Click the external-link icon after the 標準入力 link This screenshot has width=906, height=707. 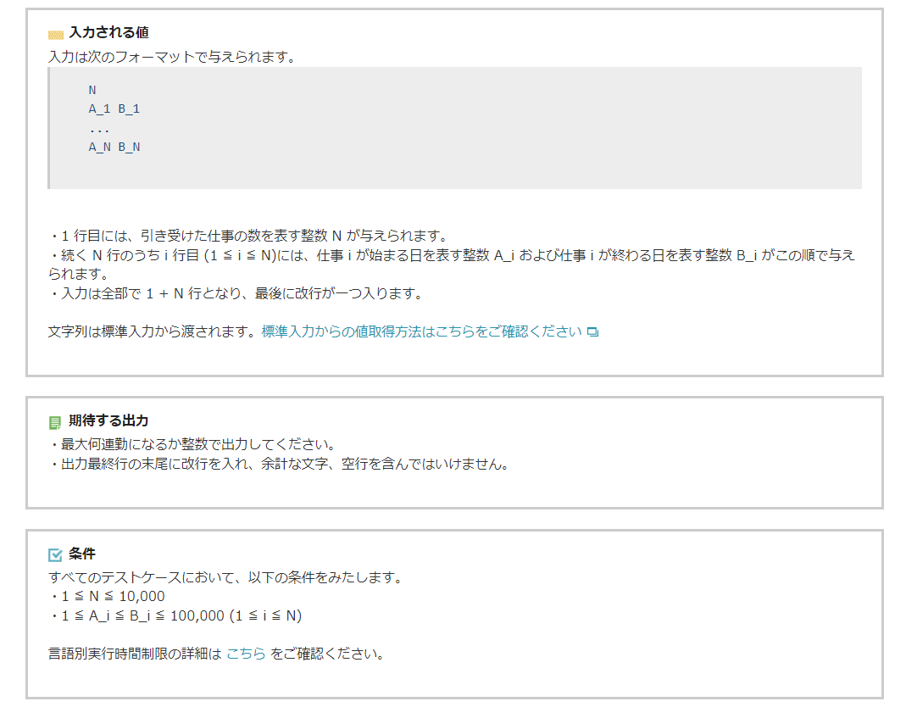tap(592, 331)
